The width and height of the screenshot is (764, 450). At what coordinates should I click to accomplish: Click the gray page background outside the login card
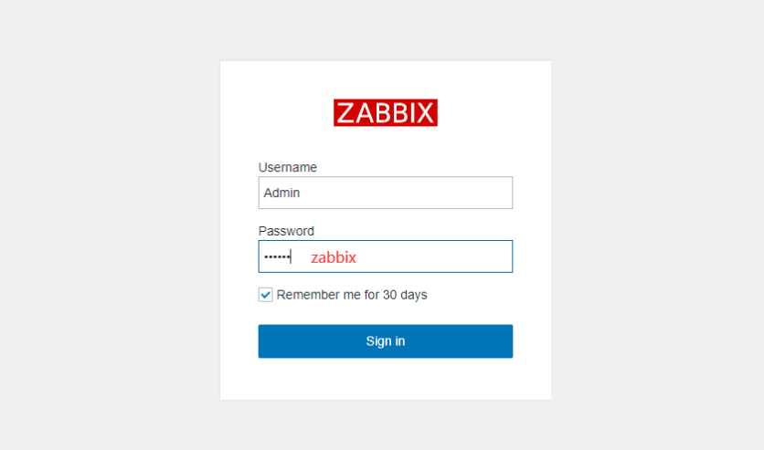[107, 224]
